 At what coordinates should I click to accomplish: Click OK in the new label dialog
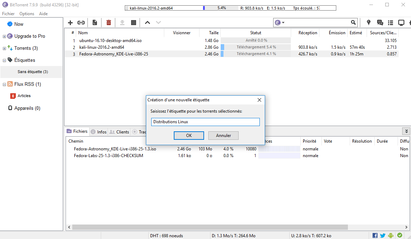[x=189, y=136]
